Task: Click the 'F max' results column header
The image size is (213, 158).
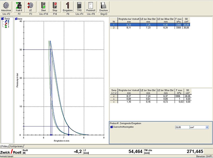Action: point(178,20)
